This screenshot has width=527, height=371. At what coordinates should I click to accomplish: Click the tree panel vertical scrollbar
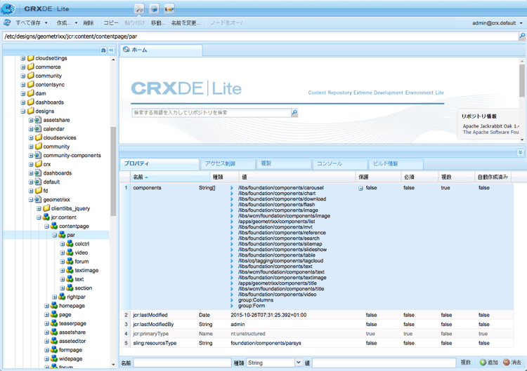[113, 171]
